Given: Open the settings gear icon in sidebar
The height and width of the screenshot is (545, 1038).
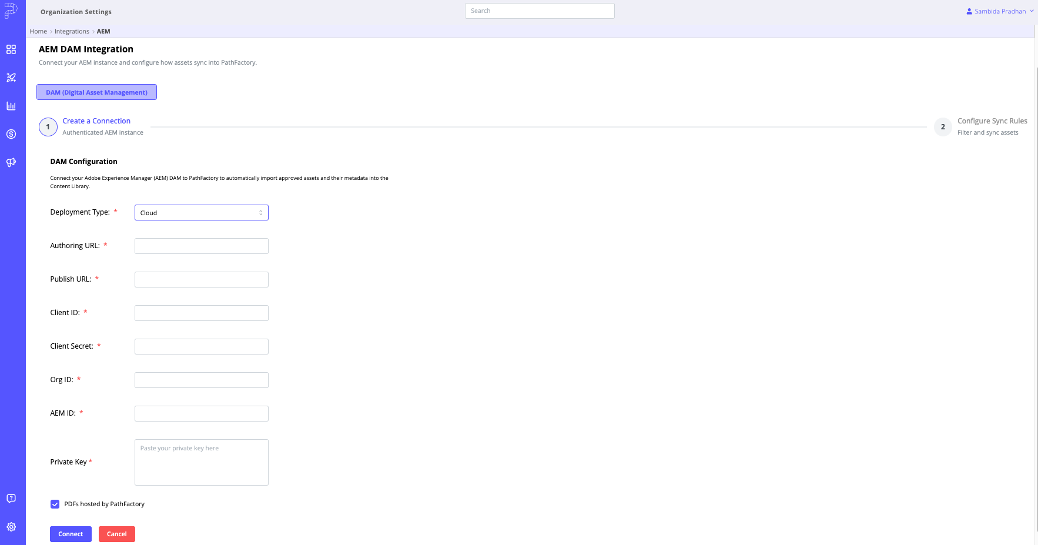Looking at the screenshot, I should (11, 527).
